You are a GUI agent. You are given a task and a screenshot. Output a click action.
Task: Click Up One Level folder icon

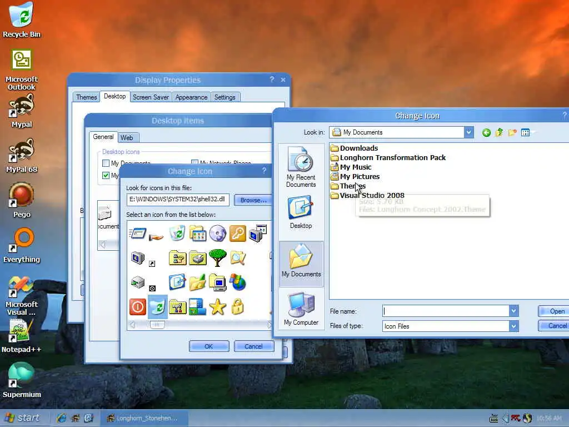pyautogui.click(x=500, y=132)
